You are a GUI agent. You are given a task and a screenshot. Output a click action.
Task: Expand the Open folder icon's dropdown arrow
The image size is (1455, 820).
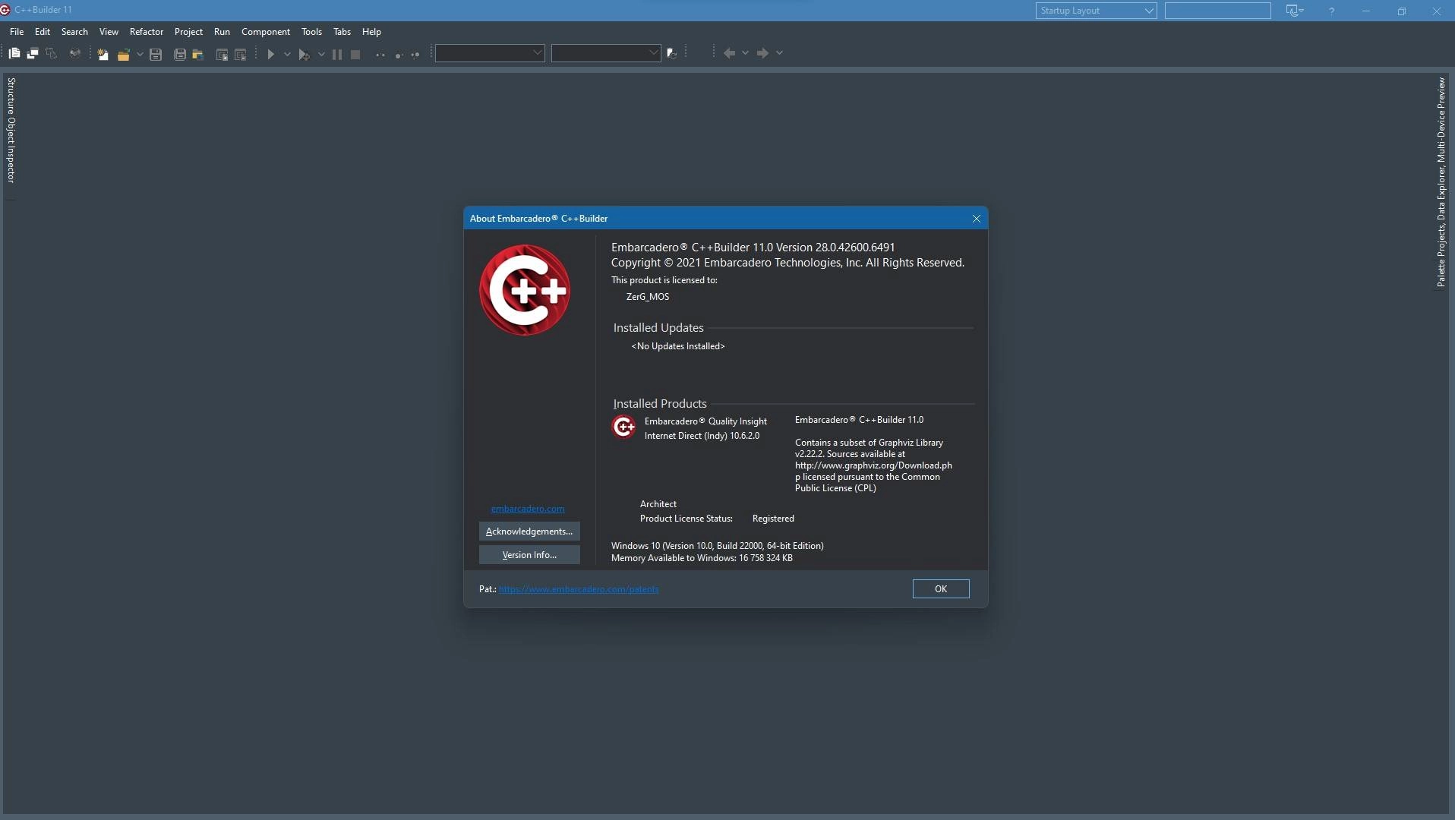click(140, 54)
